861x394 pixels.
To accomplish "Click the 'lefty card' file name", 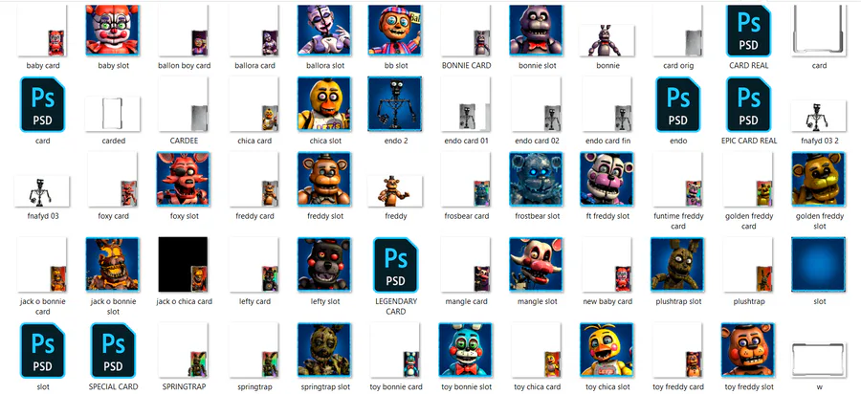I will [254, 302].
